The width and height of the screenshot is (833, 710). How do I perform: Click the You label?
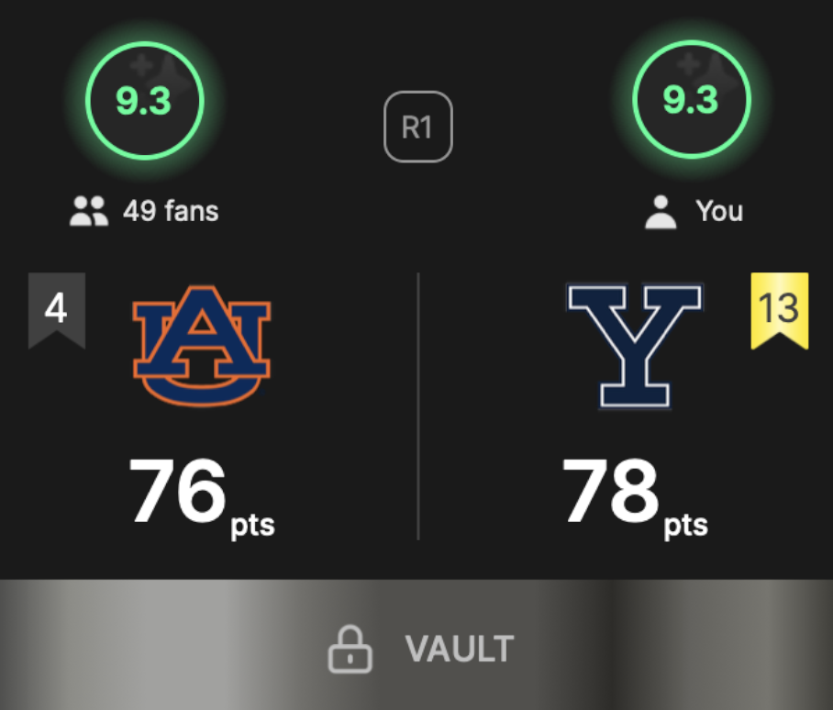(719, 211)
